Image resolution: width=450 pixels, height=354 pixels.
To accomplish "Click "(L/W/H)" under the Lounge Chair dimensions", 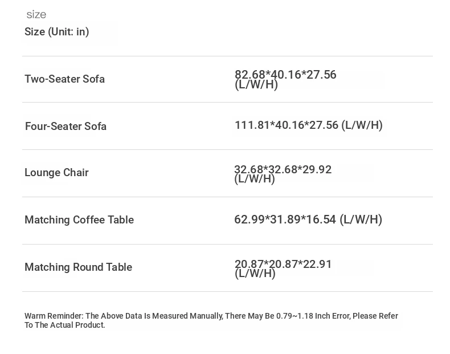I will pos(255,180).
